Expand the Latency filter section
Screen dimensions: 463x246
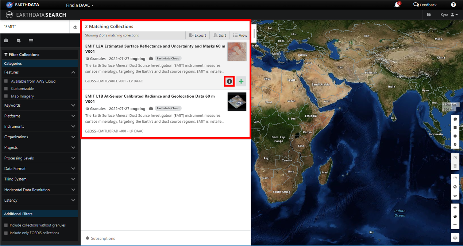click(39, 200)
